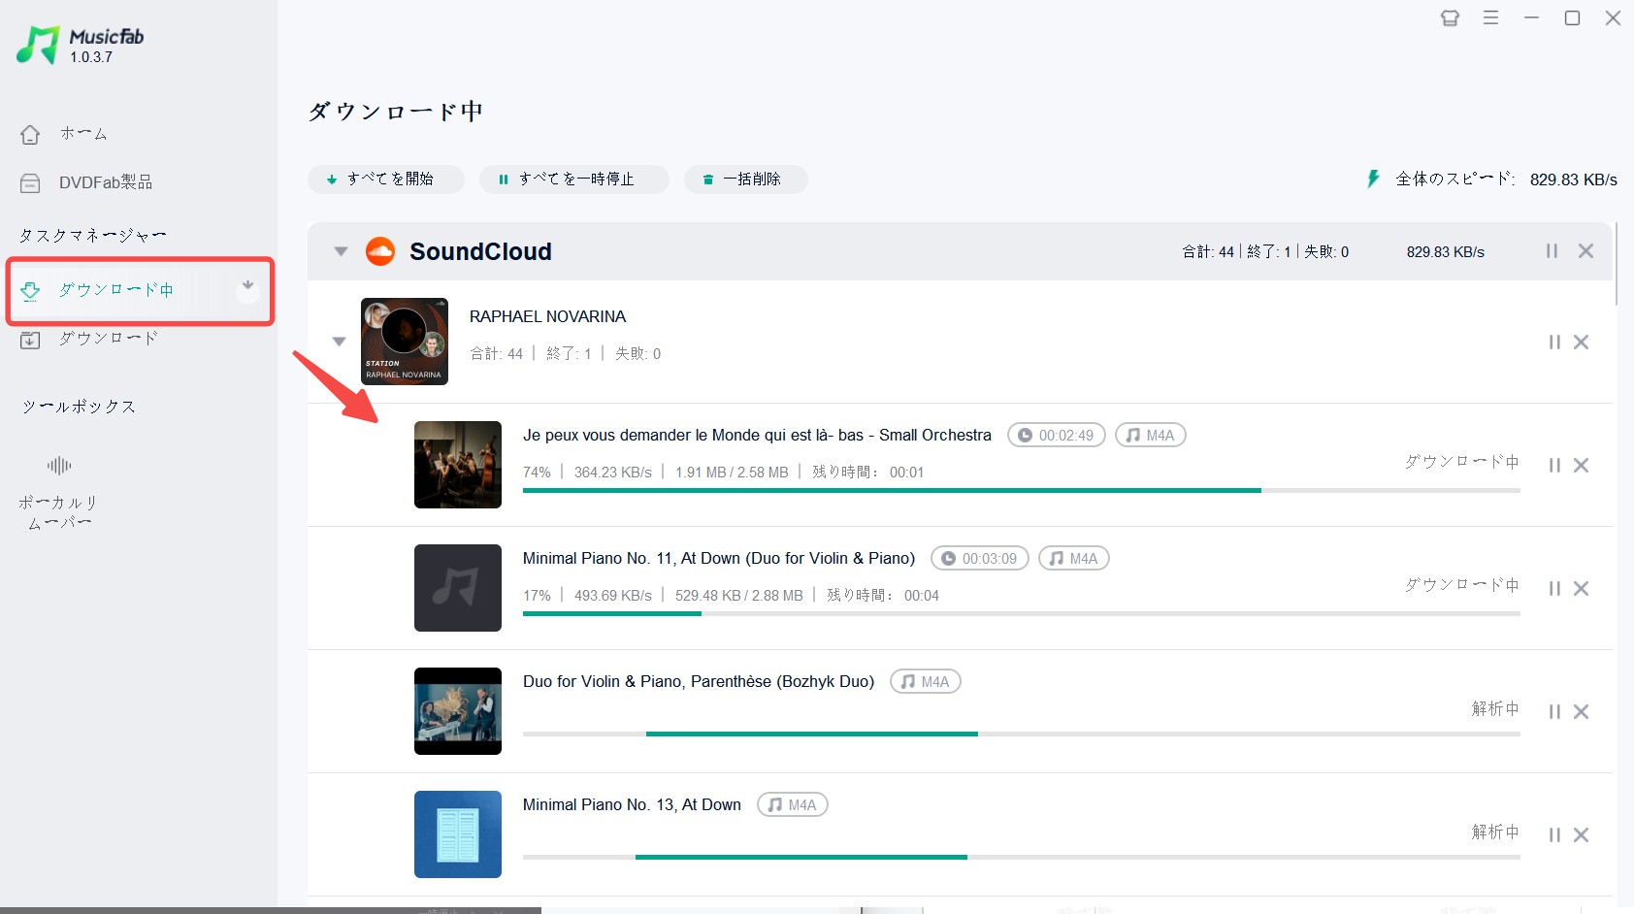Click progress bar of Minimal Piano No. 11

click(x=1021, y=614)
